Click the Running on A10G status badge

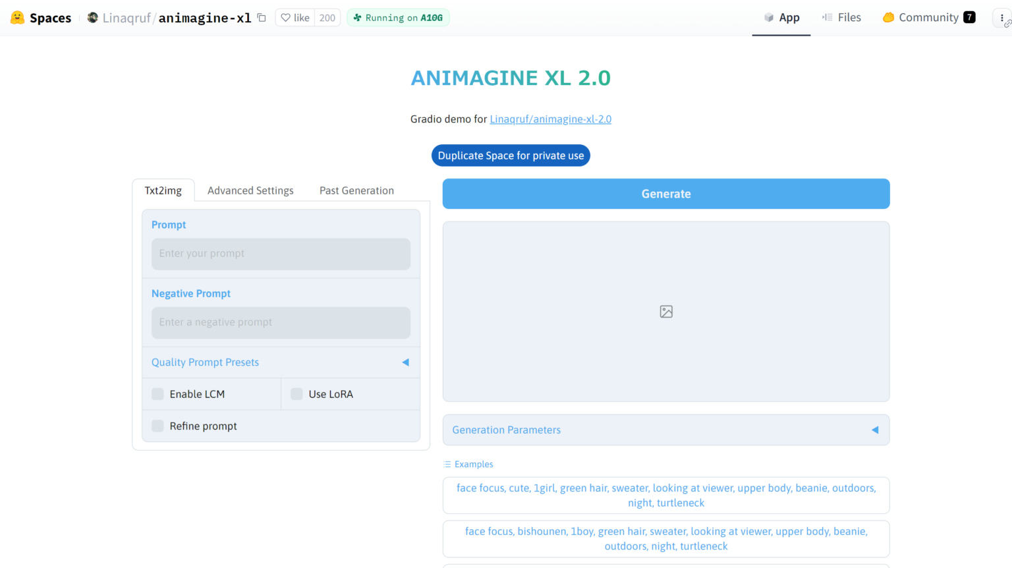pos(398,18)
